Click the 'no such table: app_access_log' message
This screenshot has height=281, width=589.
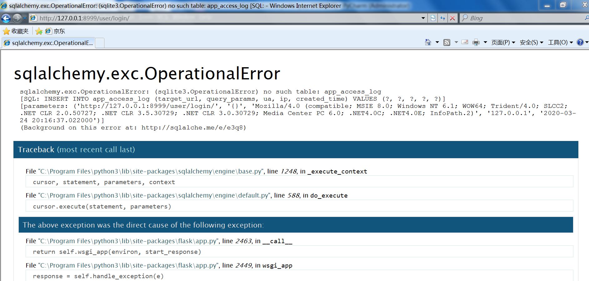[x=322, y=92]
